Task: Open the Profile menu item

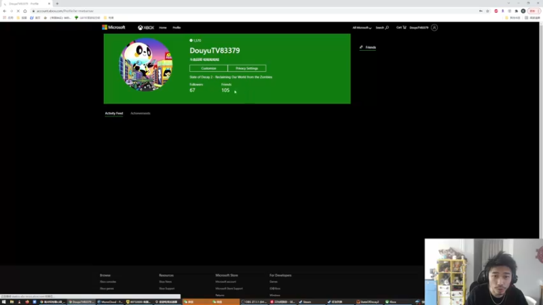Action: pos(176,28)
